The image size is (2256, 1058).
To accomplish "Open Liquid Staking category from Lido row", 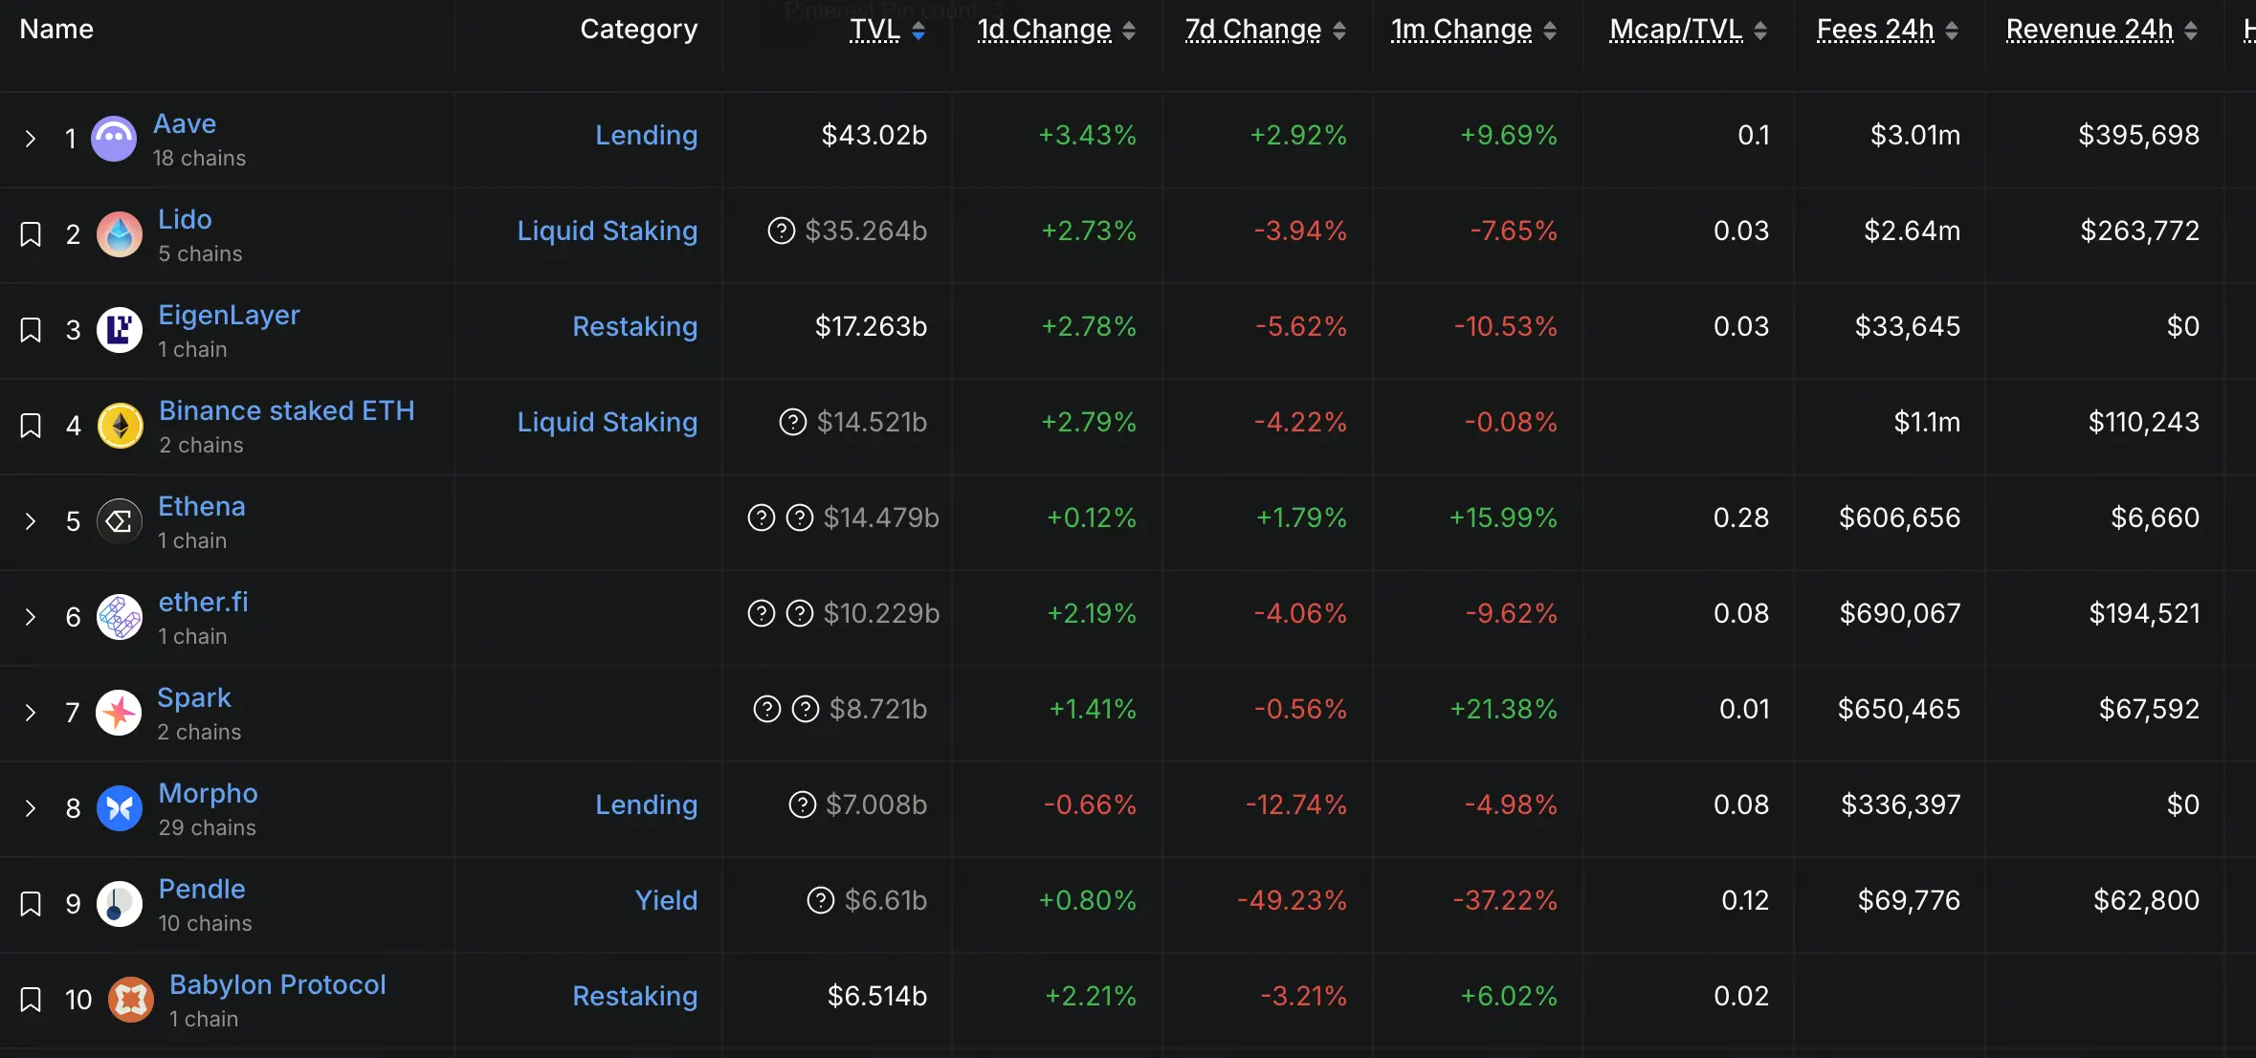I will [x=608, y=231].
